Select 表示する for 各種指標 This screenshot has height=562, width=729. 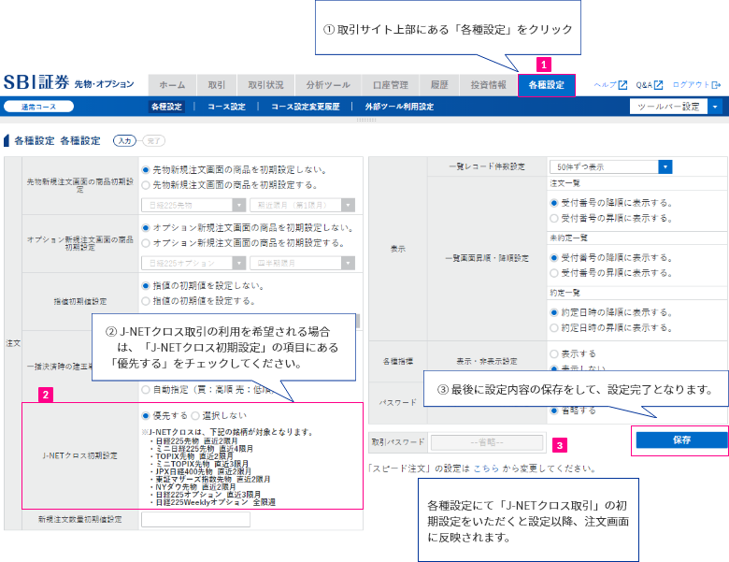pyautogui.click(x=553, y=354)
